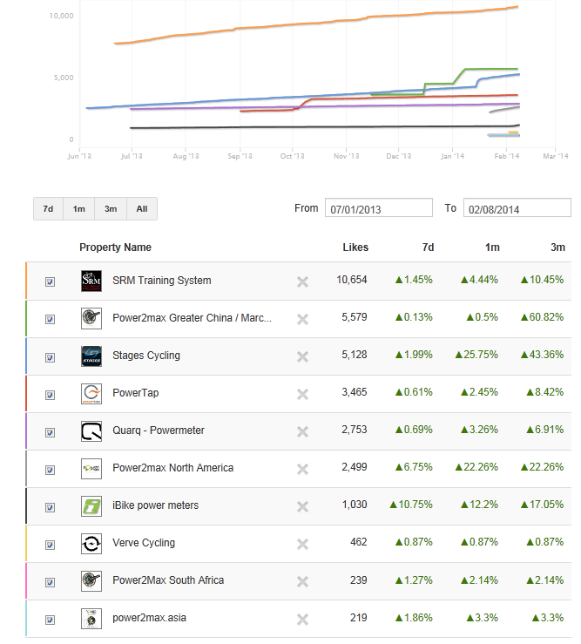Click the Quarq Powermeter logo icon
Screen dimensions: 581x644
pos(91,431)
